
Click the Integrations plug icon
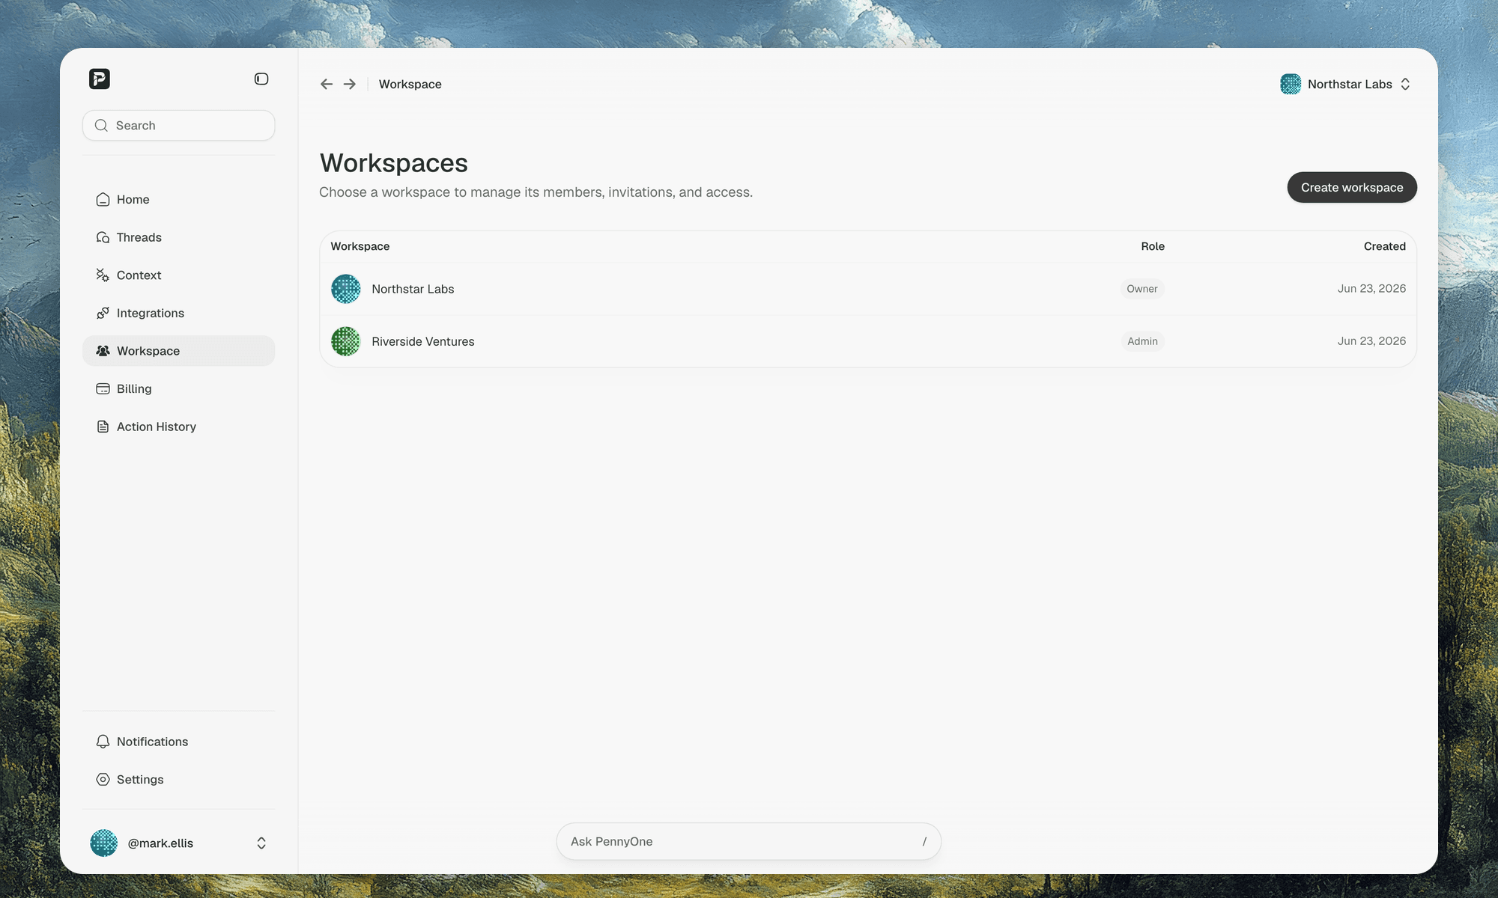[103, 313]
